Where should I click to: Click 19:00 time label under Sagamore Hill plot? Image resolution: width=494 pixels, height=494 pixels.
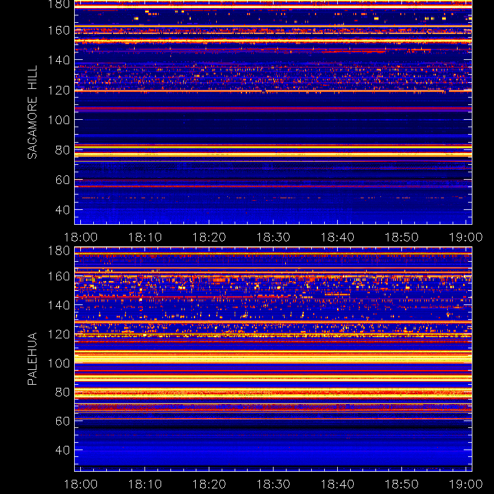466,237
